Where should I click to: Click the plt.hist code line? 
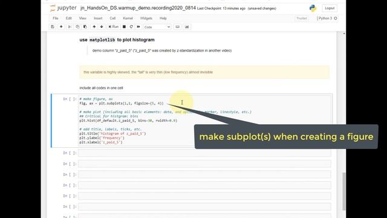click(x=128, y=121)
